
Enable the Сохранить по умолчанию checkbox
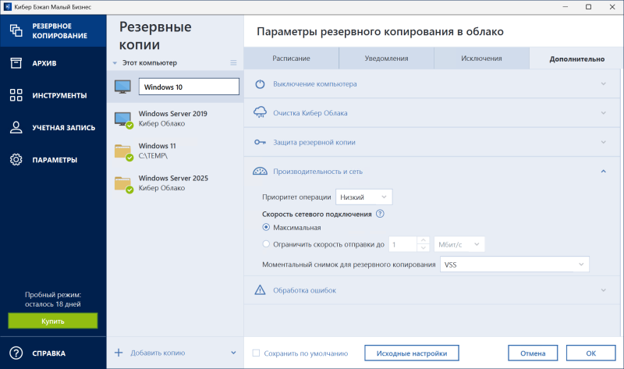pos(256,353)
